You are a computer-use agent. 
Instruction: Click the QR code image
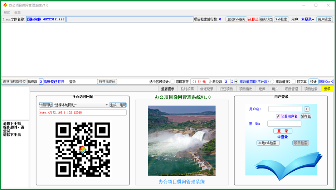(x=83, y=150)
